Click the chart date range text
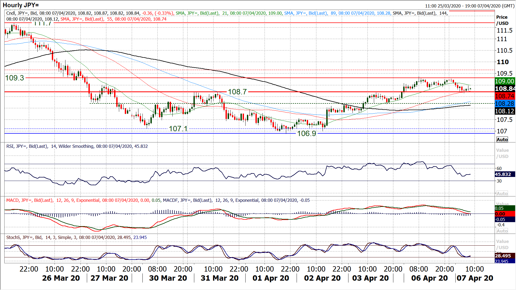Image resolution: width=516 pixels, height=290 pixels. pyautogui.click(x=470, y=6)
